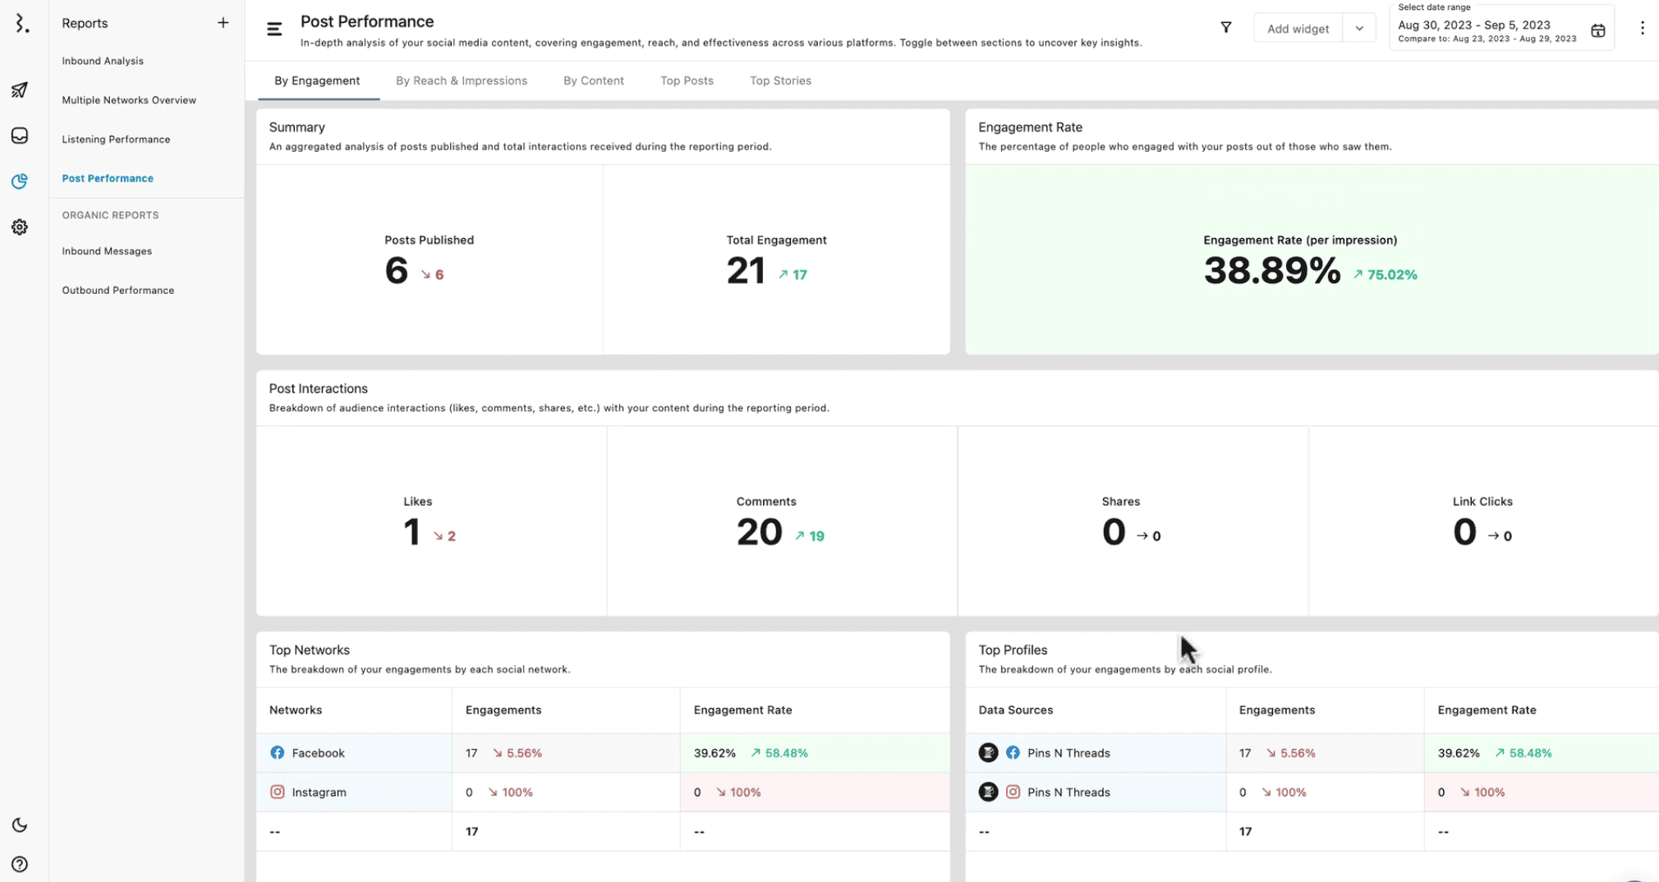
Task: Open the Inbound Analysis report
Action: [103, 61]
